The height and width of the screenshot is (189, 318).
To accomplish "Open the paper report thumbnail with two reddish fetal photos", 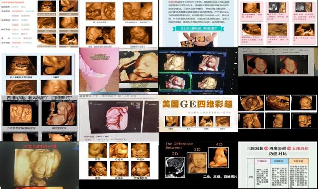I will (x=278, y=62).
